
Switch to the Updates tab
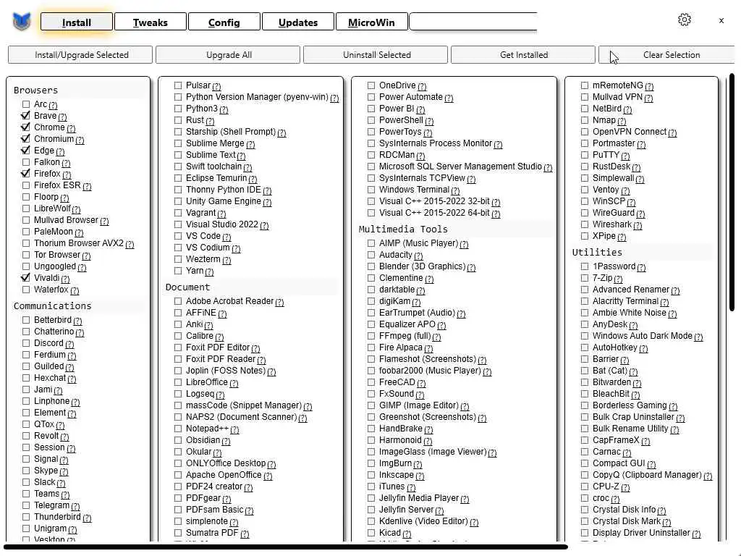(x=297, y=22)
